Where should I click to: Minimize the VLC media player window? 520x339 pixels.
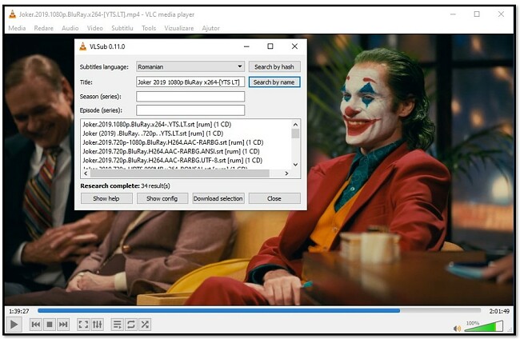coord(453,14)
